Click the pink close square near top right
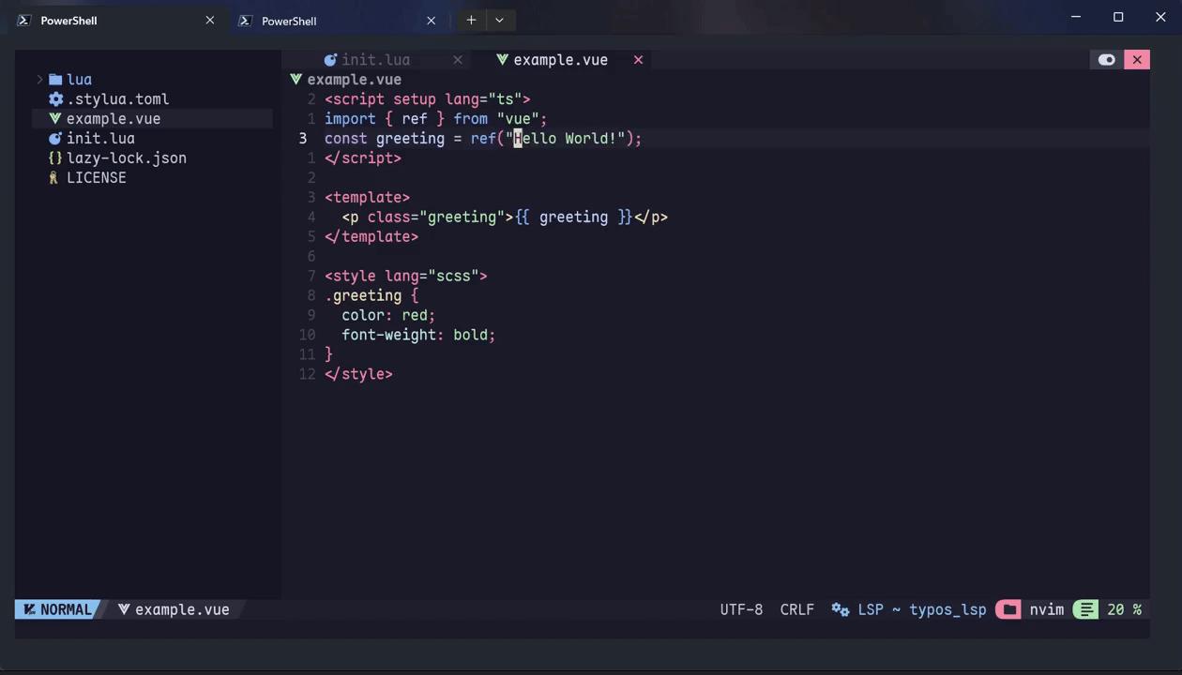 click(1137, 59)
